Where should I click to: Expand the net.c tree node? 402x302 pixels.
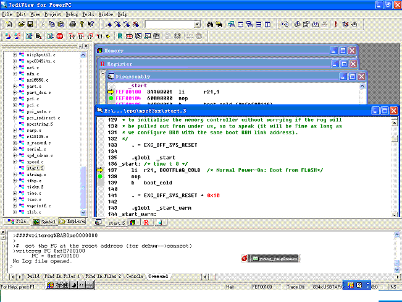click(15, 67)
